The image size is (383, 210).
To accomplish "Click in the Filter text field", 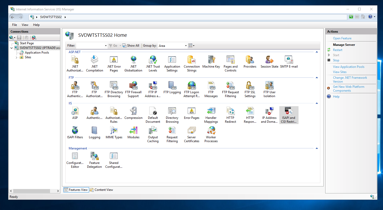I will coord(90,46).
